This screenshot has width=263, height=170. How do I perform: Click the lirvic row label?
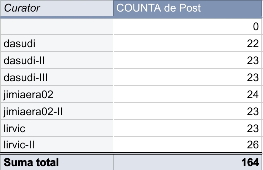(x=14, y=129)
